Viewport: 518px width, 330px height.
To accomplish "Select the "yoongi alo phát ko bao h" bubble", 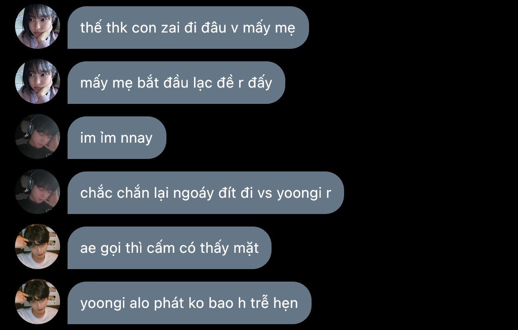I will pos(189,303).
